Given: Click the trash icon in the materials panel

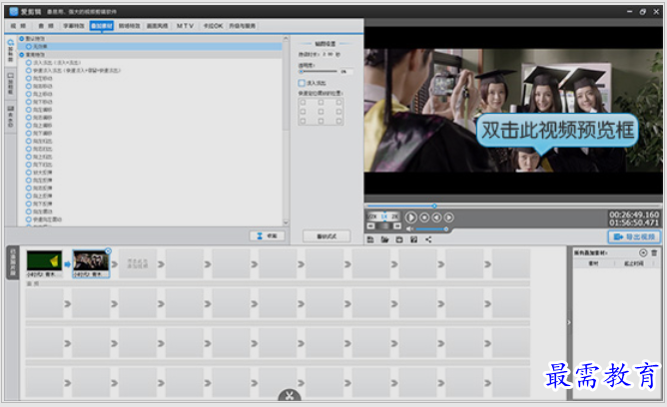Looking at the screenshot, I should 654,252.
